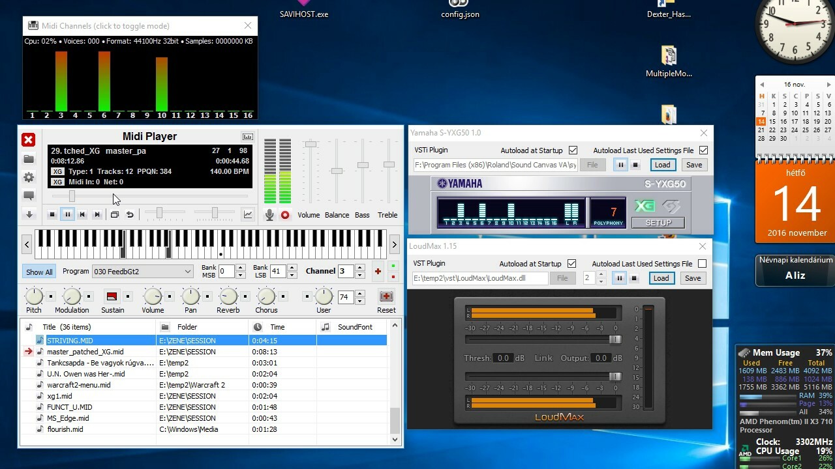
Task: Click the undo arrow icon in transport bar
Action: [130, 214]
